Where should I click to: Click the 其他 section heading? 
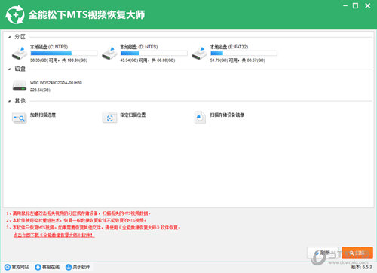click(20, 101)
